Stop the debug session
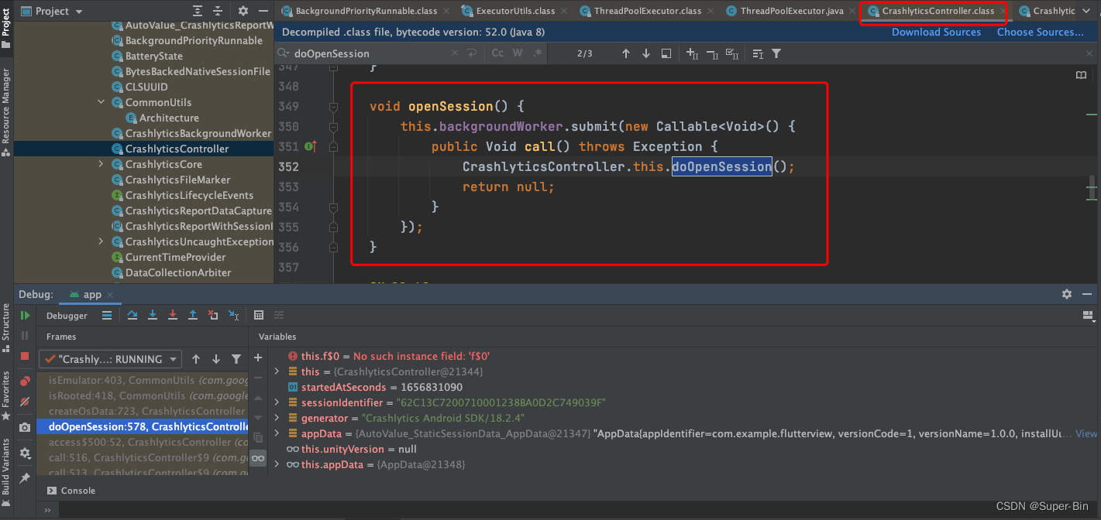This screenshot has height=520, width=1101. point(25,356)
